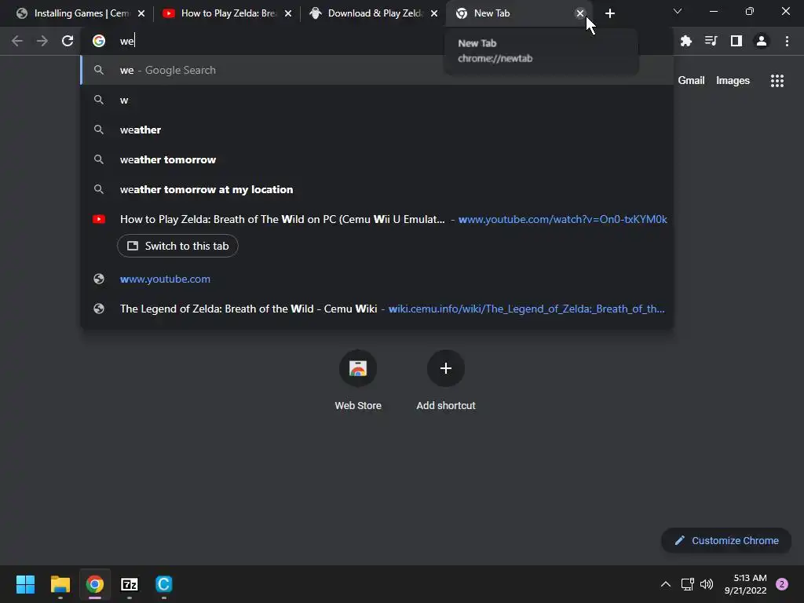Click globe icon beside Cemu Wiki suggestion

point(99,309)
